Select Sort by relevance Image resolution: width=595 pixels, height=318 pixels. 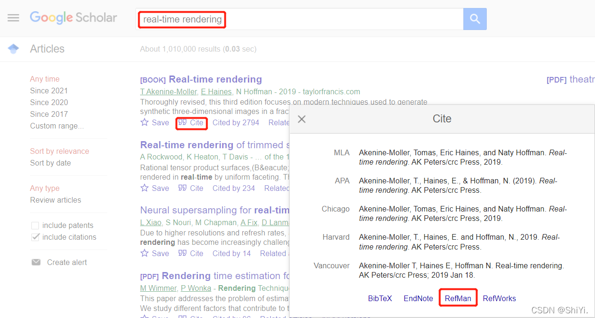click(x=59, y=151)
